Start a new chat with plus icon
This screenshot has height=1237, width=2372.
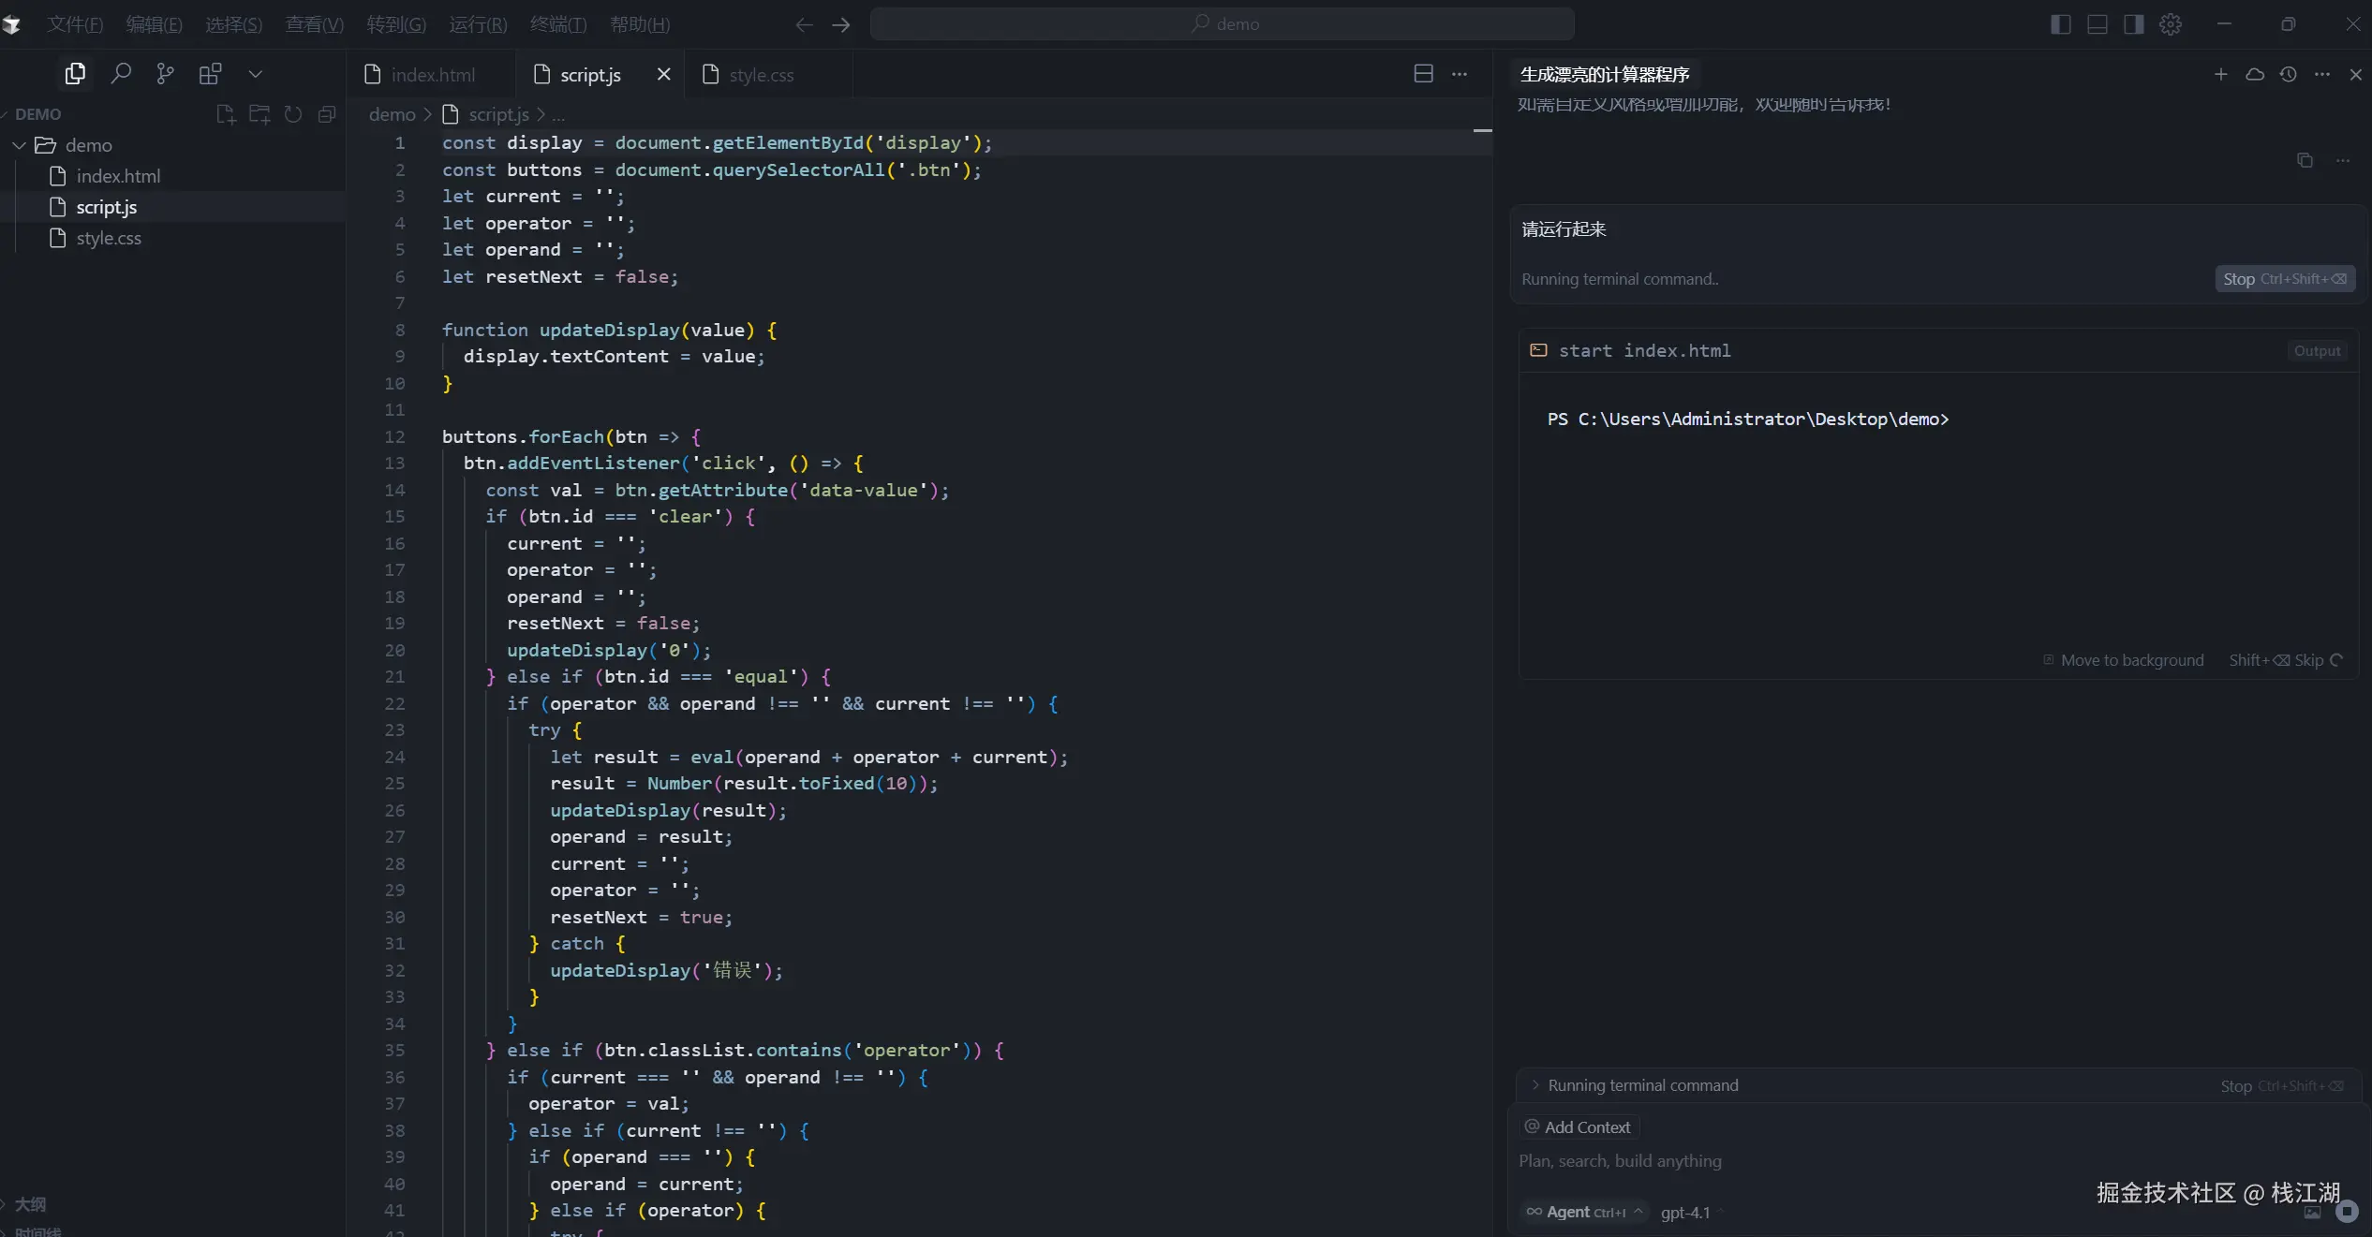(2220, 74)
